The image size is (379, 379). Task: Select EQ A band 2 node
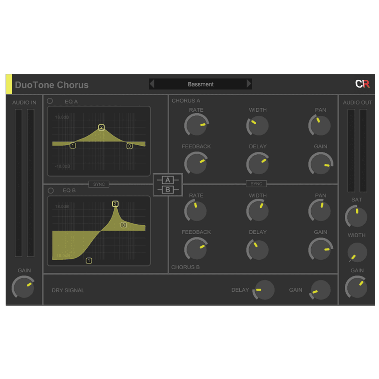101,127
